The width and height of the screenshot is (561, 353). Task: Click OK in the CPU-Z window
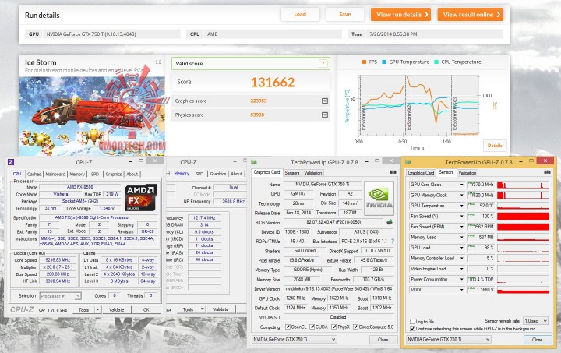tap(146, 309)
